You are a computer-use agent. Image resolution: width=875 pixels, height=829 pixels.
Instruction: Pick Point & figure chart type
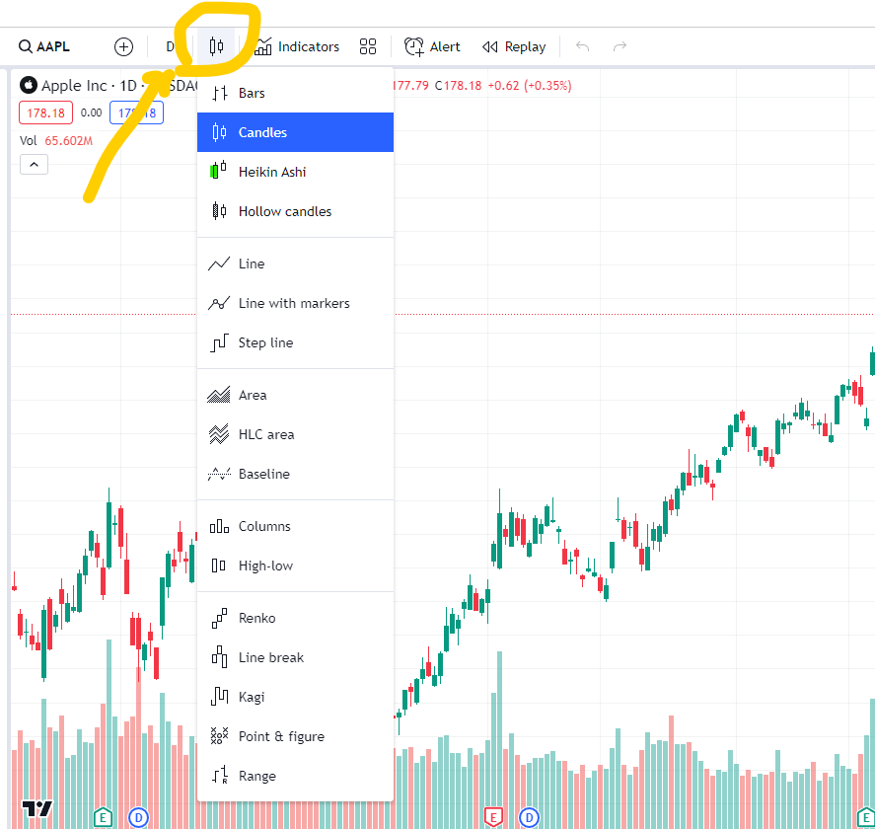tap(295, 736)
